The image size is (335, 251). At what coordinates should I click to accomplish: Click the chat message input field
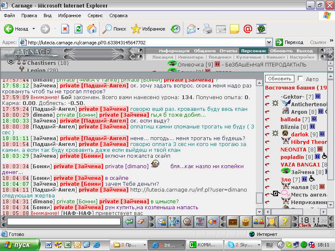tap(64, 222)
